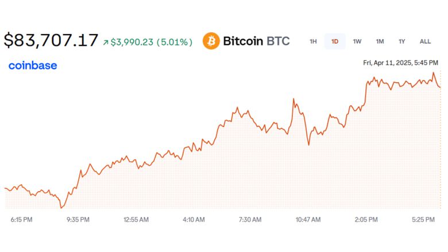This screenshot has height=252, width=448.
Task: Show the 1Y price history
Action: [x=402, y=41]
